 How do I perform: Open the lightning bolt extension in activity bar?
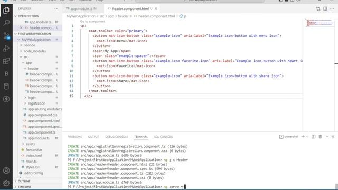[x=6, y=99]
